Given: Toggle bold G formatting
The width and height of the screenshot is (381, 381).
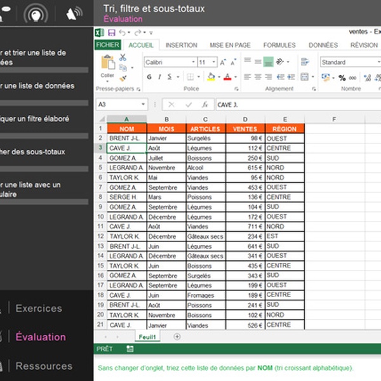Looking at the screenshot, I should click(x=149, y=77).
